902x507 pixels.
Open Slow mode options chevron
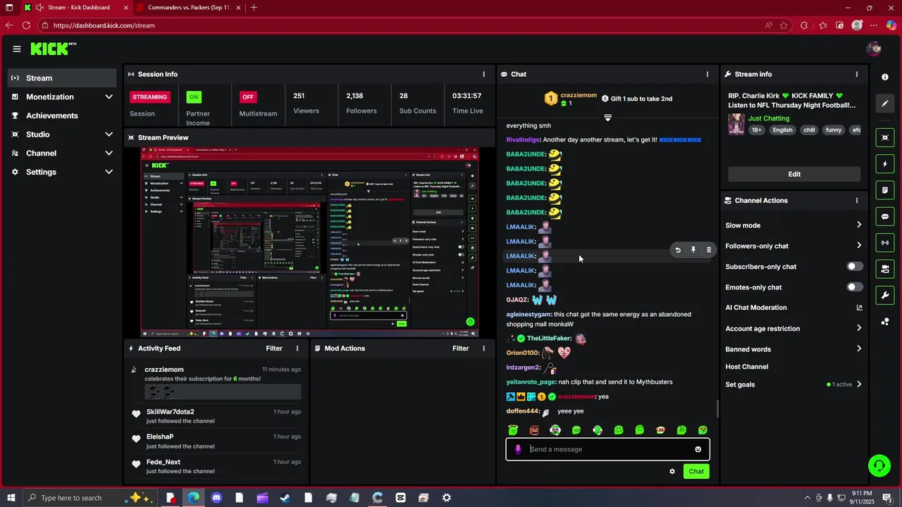(859, 225)
